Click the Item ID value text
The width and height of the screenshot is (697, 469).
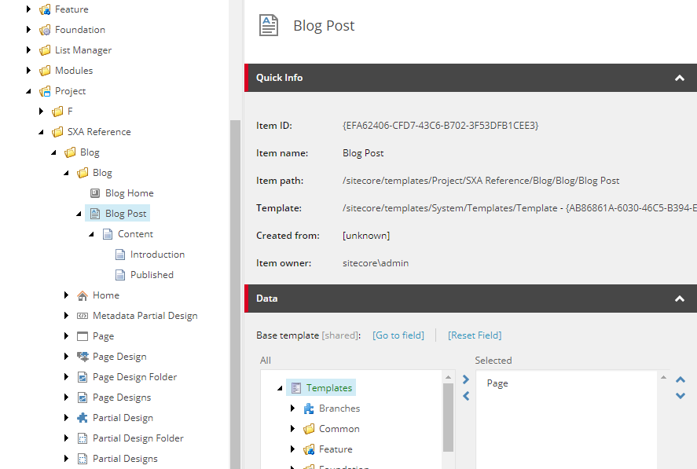coord(441,126)
